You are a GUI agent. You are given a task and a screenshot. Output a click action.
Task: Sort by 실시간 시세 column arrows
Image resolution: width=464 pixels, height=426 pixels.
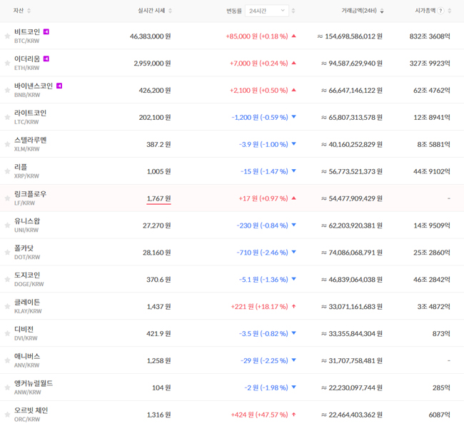(x=170, y=11)
